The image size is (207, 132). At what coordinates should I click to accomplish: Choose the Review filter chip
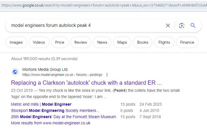click(81, 42)
